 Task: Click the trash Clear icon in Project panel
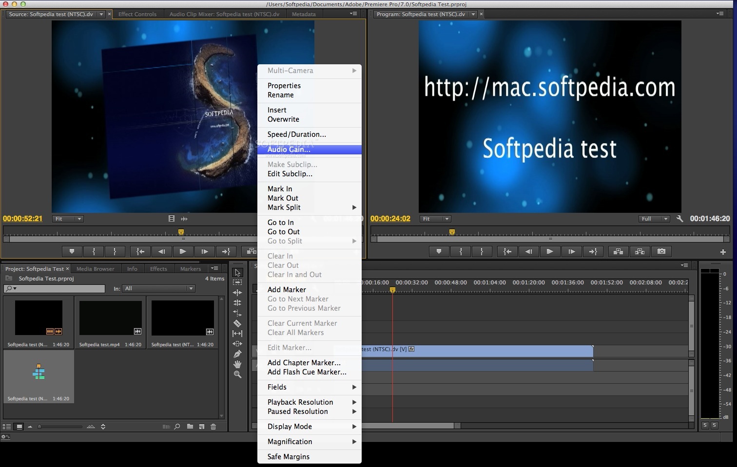pyautogui.click(x=213, y=427)
